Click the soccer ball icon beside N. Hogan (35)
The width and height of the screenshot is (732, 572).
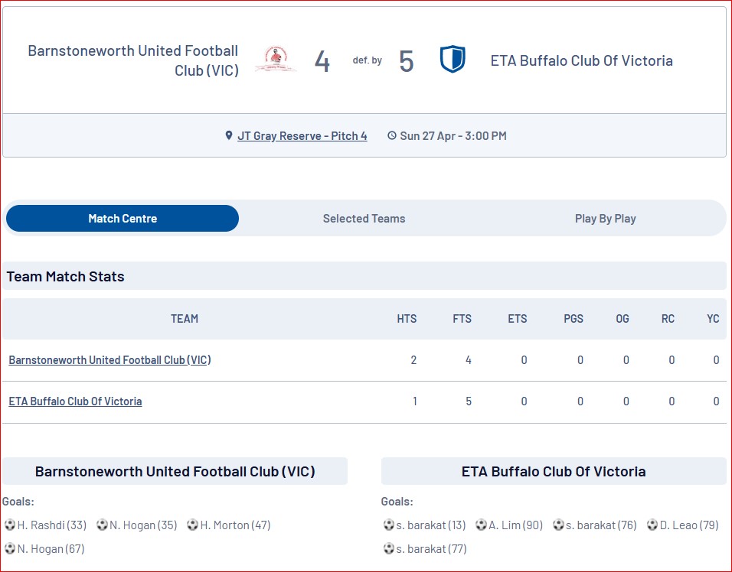click(102, 525)
